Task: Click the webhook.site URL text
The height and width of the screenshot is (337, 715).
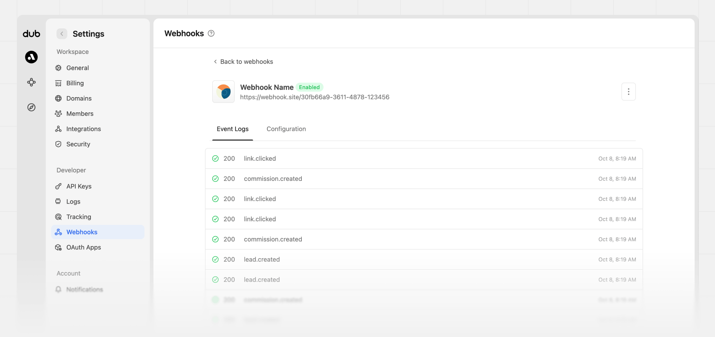Action: point(315,97)
